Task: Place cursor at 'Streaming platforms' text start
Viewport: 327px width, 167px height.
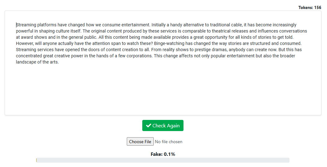Action: 16,25
